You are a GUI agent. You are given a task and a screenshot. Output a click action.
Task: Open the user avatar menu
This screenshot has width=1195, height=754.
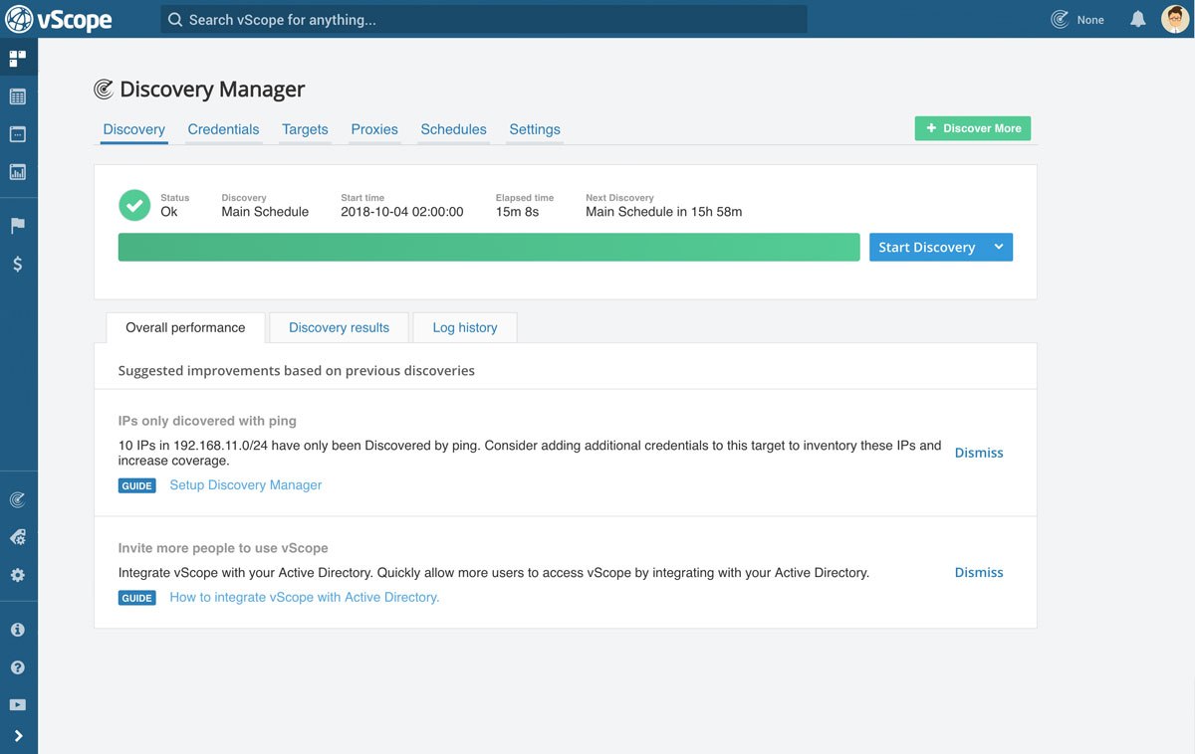[x=1176, y=19]
